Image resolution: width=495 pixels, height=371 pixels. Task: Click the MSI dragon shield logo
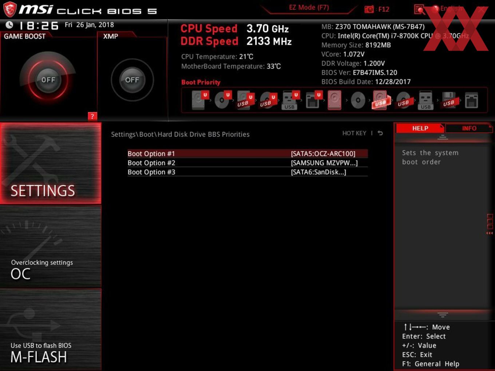pyautogui.click(x=10, y=9)
